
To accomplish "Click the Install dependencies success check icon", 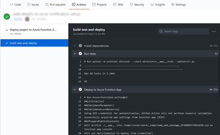I will click(x=80, y=46).
